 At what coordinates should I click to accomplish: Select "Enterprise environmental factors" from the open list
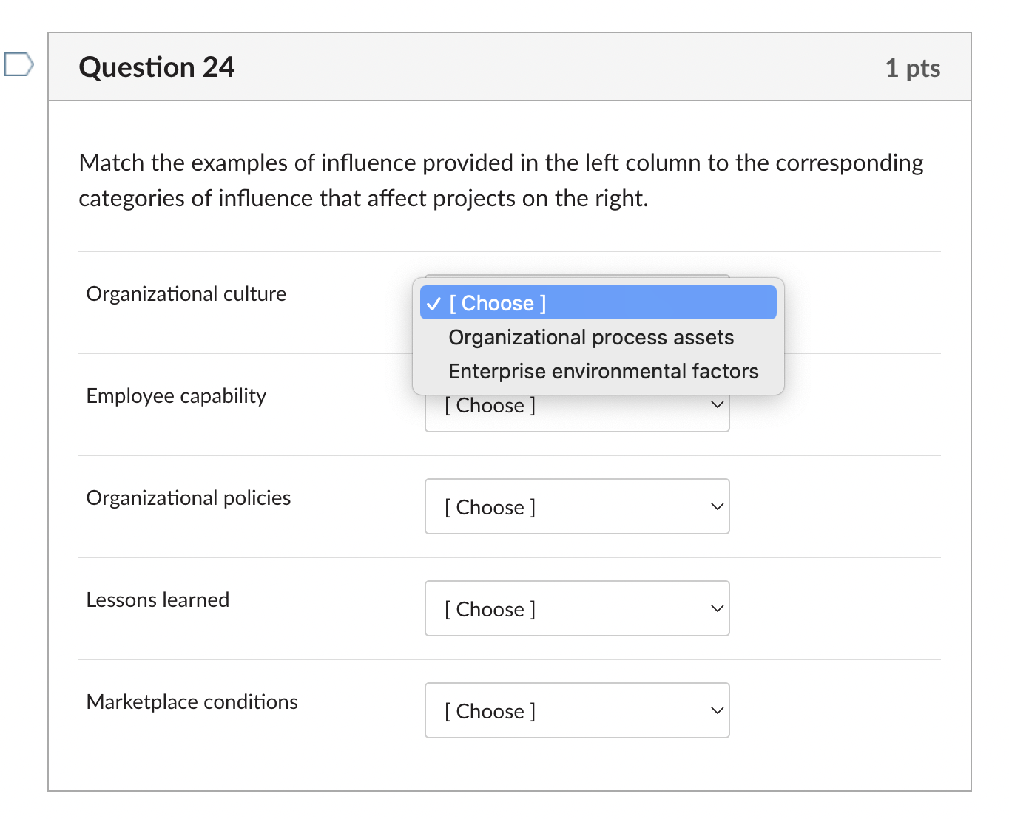(603, 372)
